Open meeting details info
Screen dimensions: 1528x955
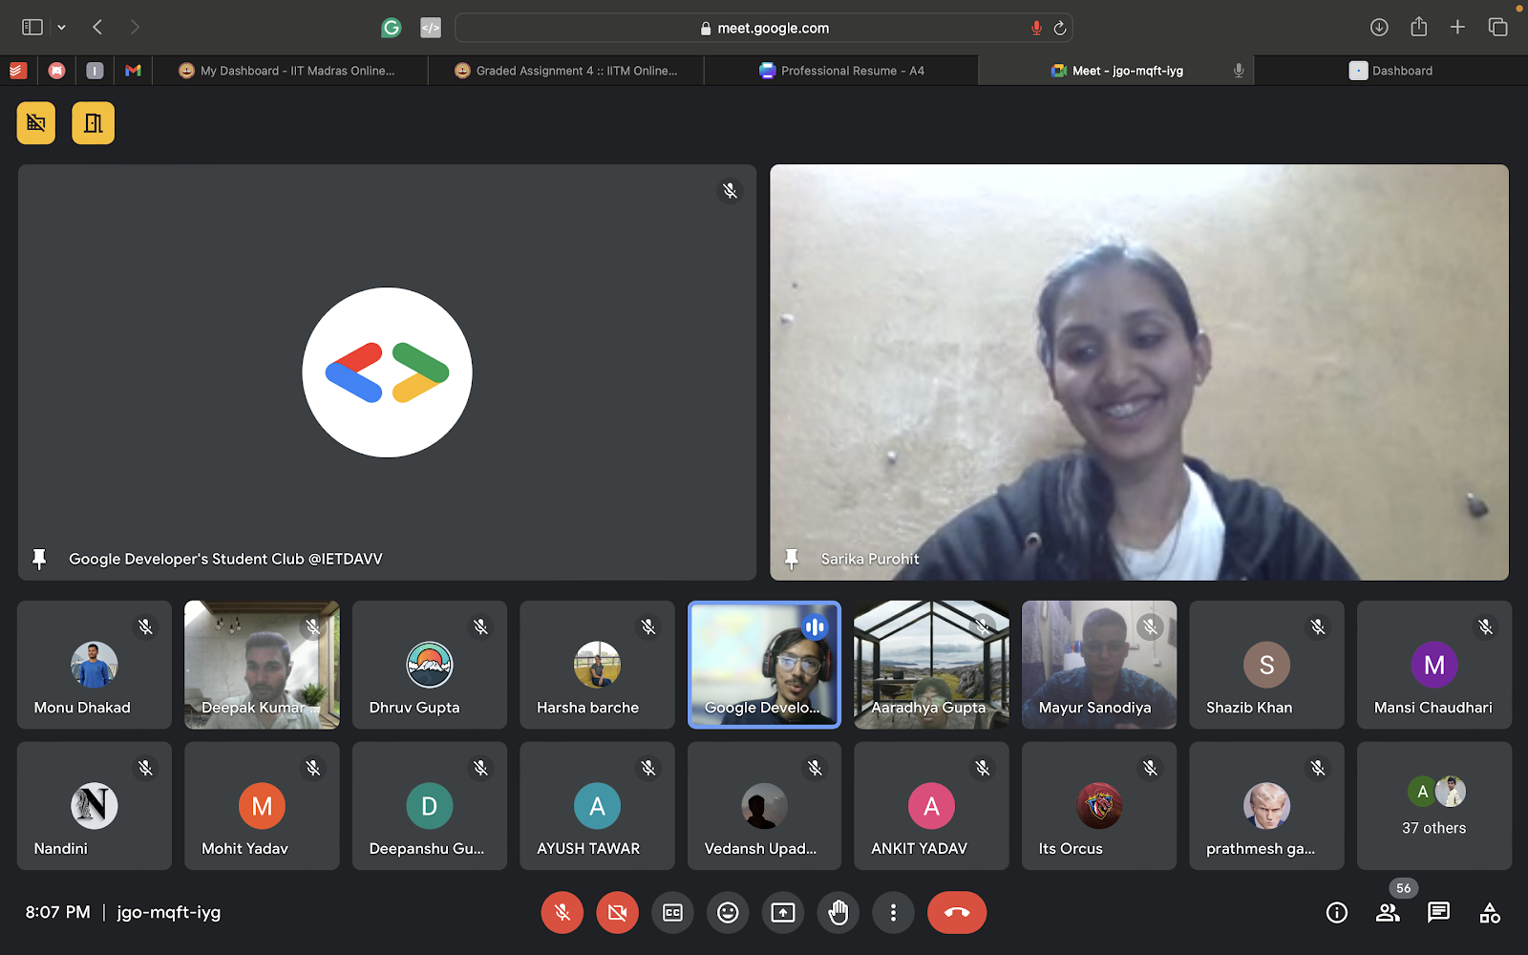point(1337,913)
